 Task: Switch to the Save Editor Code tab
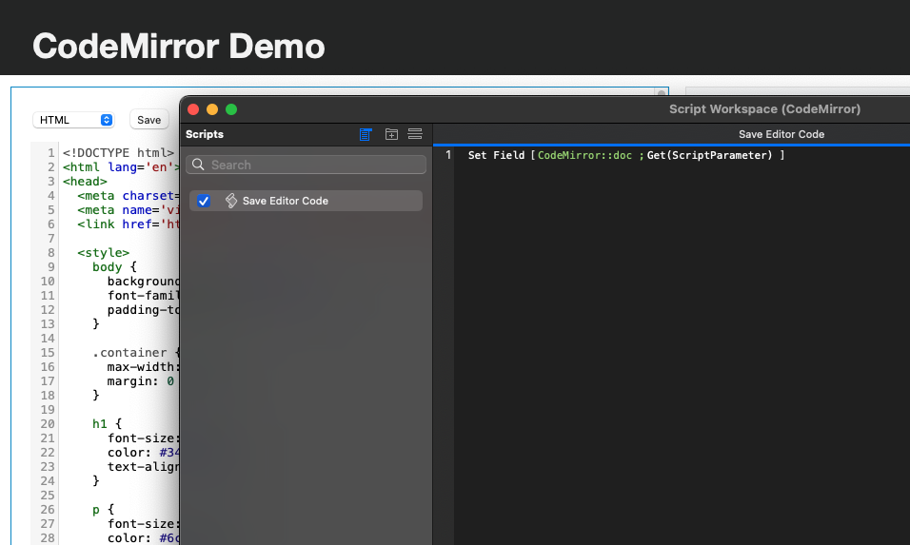[781, 134]
